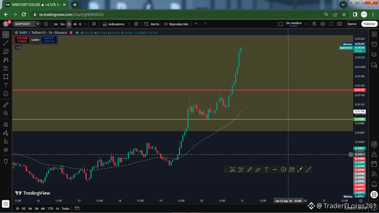Take a chart snapshot with camera
Screen dimensions: 379x213
pos(340,24)
